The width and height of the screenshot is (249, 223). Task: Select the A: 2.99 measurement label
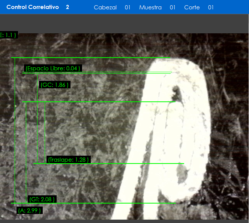(30, 211)
